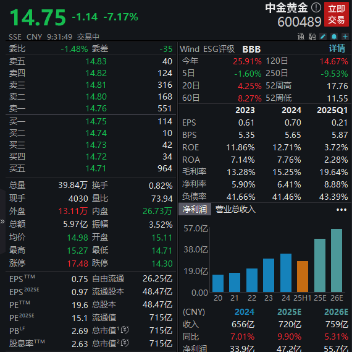
Task: Open the three-dot more menu
Action: coord(342,210)
